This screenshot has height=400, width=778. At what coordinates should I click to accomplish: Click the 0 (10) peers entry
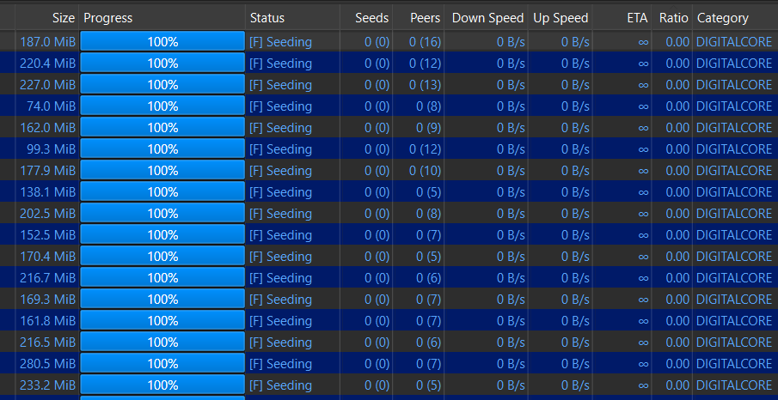425,170
